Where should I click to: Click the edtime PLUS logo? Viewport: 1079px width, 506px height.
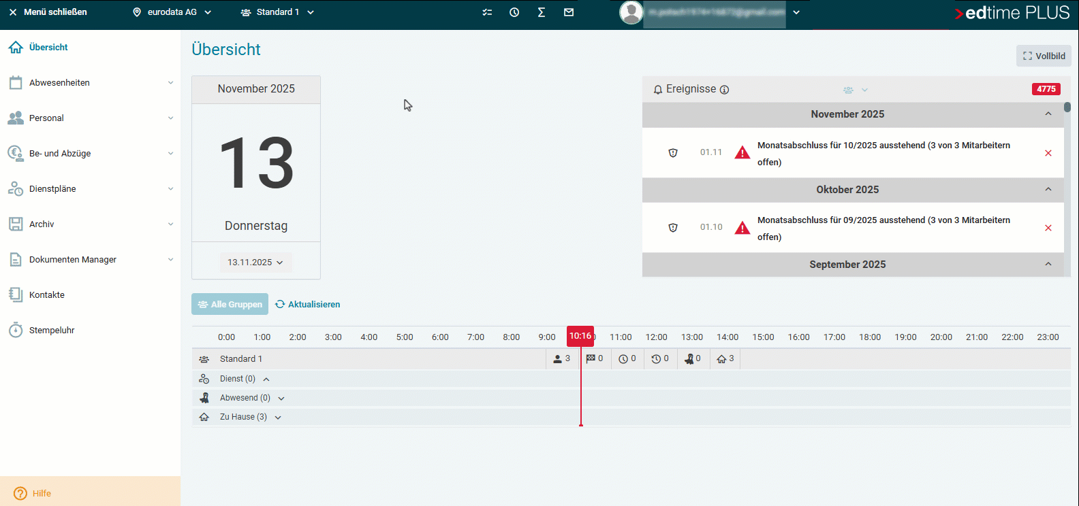click(x=1012, y=13)
